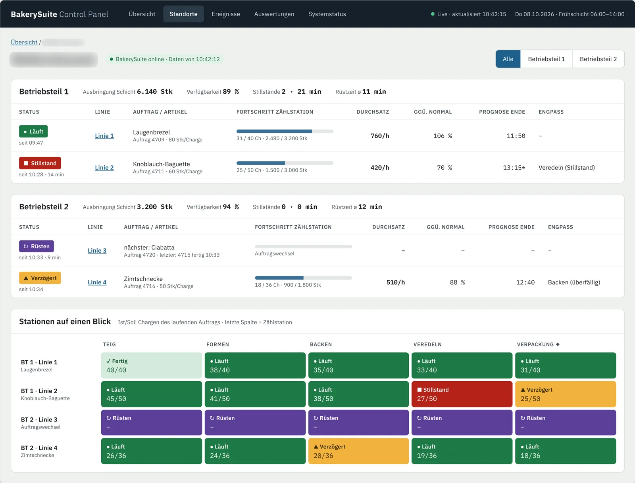Click the Knoblauch-Baguette progress bar
635x483 pixels.
click(285, 163)
